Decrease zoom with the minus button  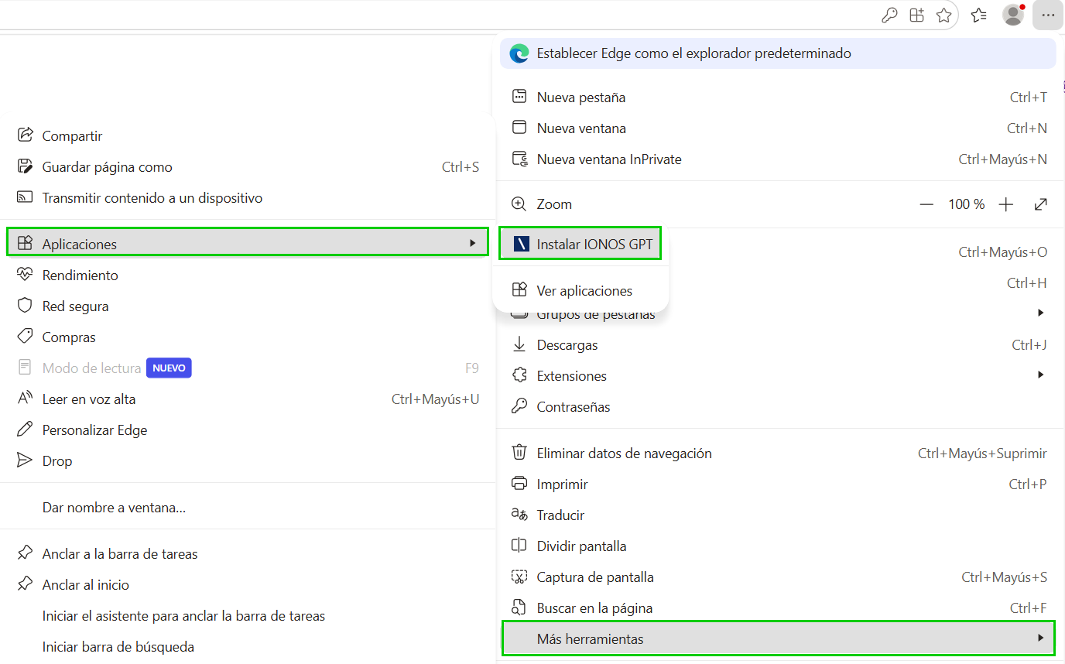[926, 204]
